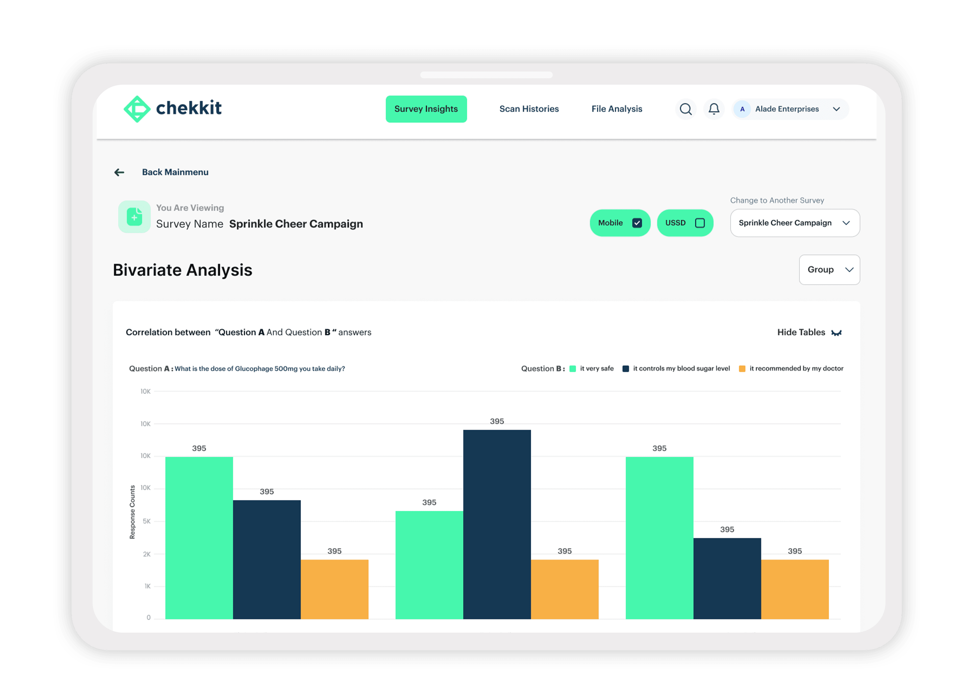The height and width of the screenshot is (691, 973).
Task: Enable the USSD data filter checkbox
Action: pyautogui.click(x=699, y=222)
